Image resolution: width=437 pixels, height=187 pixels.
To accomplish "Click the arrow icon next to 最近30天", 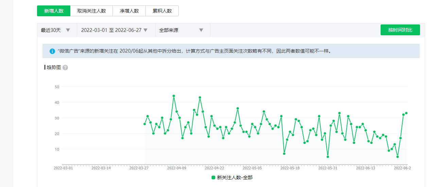I will [68, 30].
